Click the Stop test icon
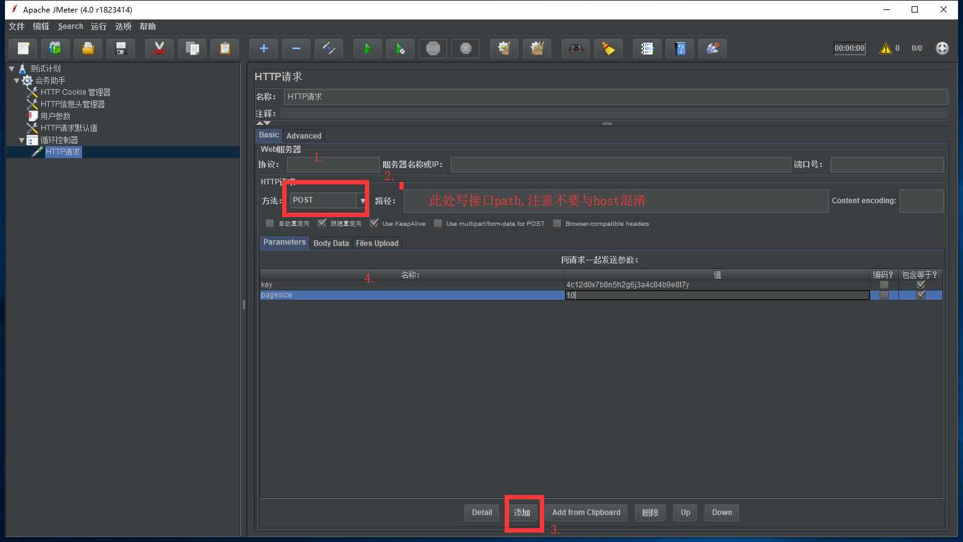963x542 pixels. pos(433,48)
